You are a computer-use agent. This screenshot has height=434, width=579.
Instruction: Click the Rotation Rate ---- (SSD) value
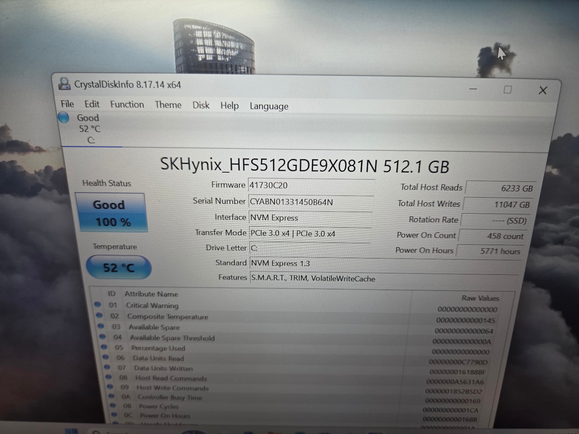click(495, 220)
